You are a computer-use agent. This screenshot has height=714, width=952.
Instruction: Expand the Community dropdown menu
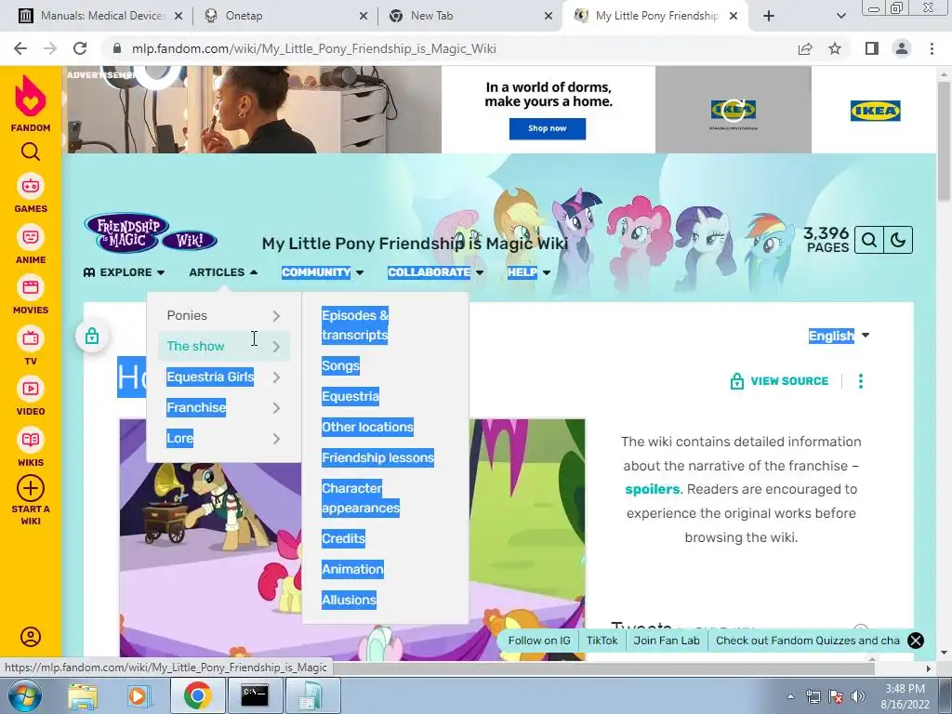(x=323, y=272)
